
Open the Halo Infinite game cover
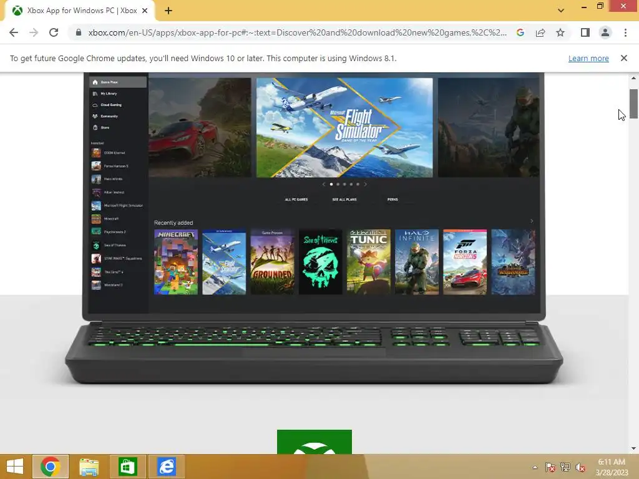[x=416, y=262]
